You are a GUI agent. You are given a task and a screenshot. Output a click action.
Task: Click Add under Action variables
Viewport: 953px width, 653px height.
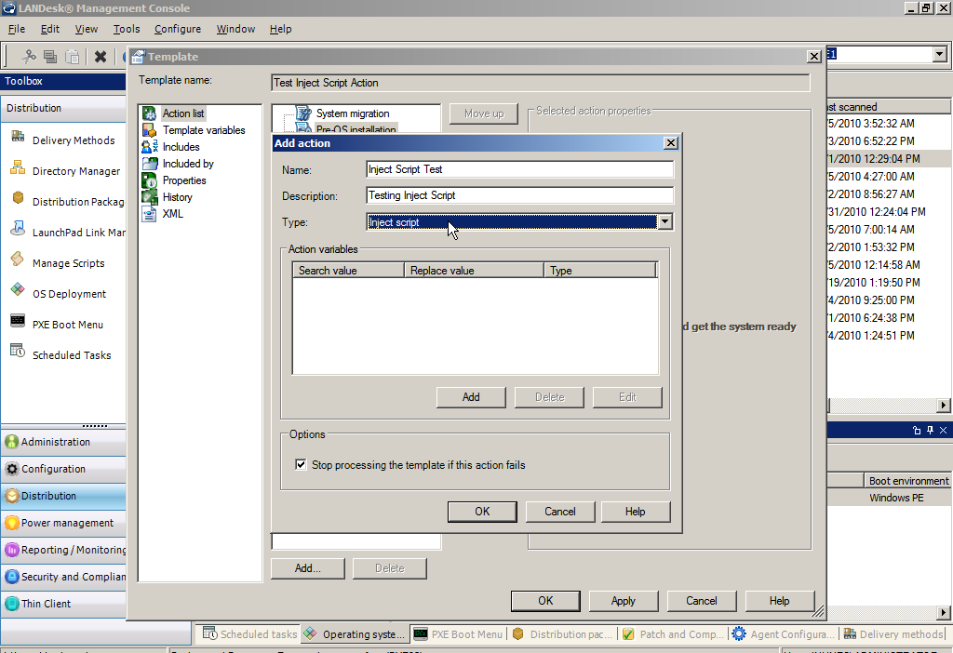[471, 397]
